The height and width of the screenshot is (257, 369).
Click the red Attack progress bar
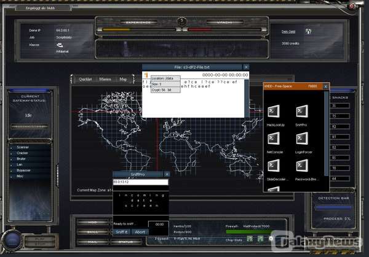224,30
